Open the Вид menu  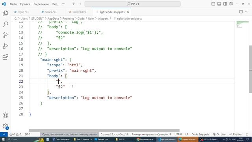coord(55,4)
